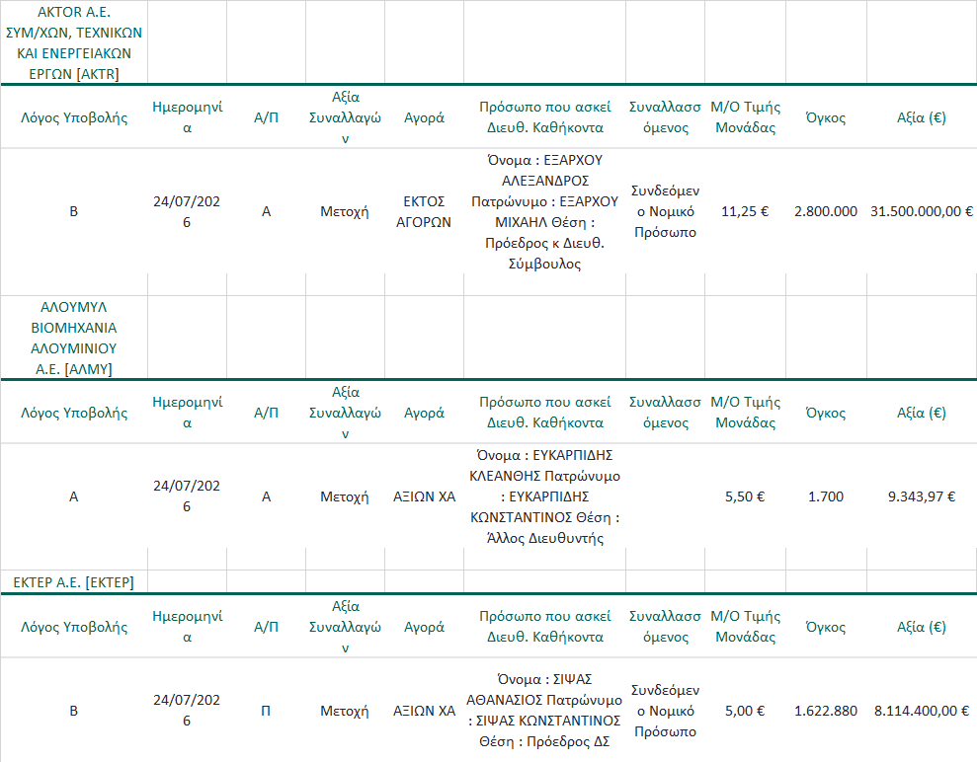Click the unit price 11,25 €
The height and width of the screenshot is (762, 977).
(x=745, y=211)
